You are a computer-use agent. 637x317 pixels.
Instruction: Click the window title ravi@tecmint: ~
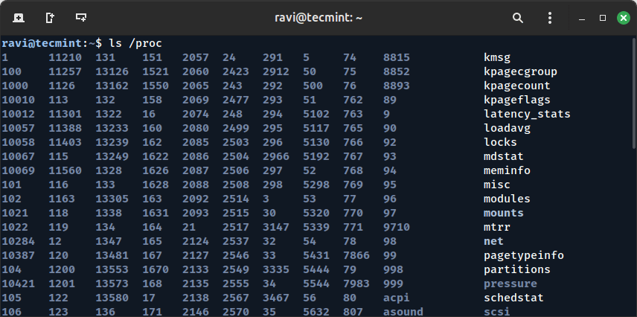(318, 18)
